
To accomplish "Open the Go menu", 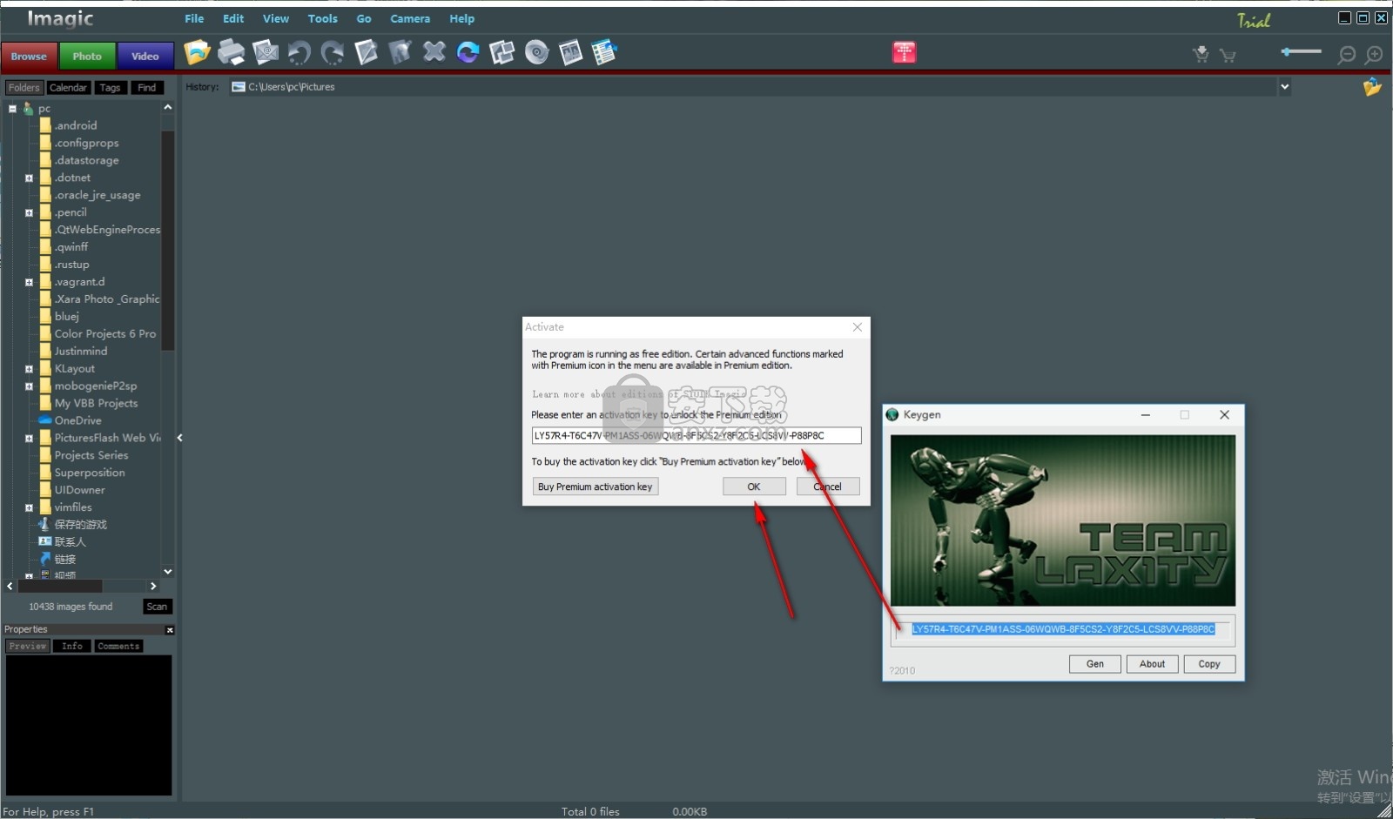I will pos(364,18).
